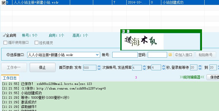Toggle the 全启用 option
Image resolution: width=219 pixels, height=111 pixels.
pyautogui.click(x=10, y=36)
